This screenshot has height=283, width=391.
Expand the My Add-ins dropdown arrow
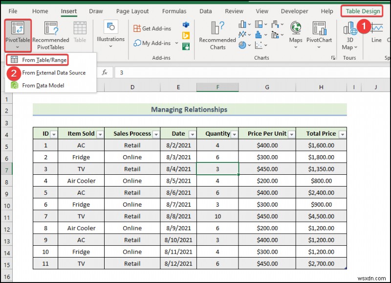coord(176,43)
